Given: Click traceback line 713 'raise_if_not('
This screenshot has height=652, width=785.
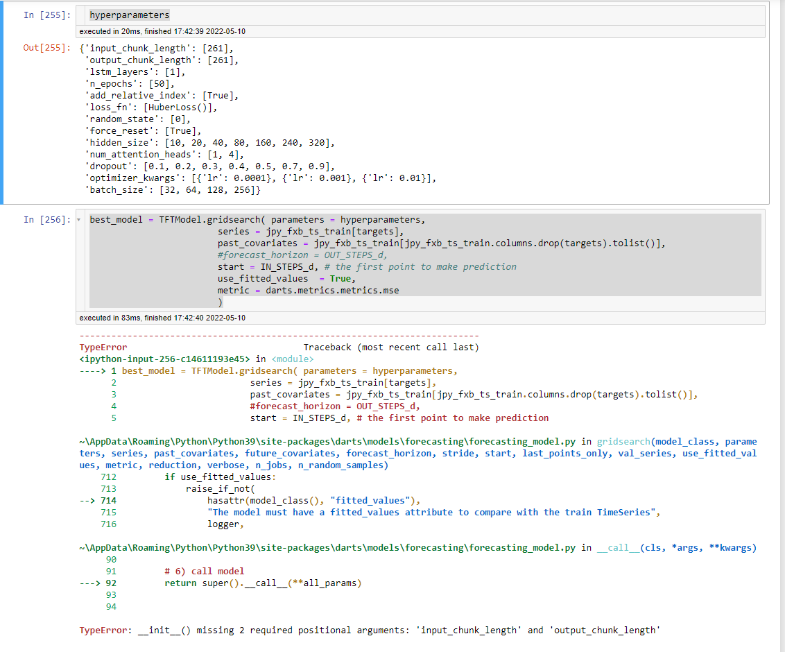Looking at the screenshot, I should click(x=178, y=489).
